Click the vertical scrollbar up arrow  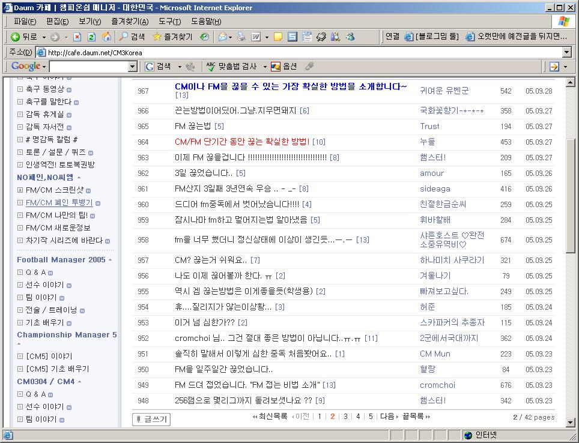pos(570,82)
